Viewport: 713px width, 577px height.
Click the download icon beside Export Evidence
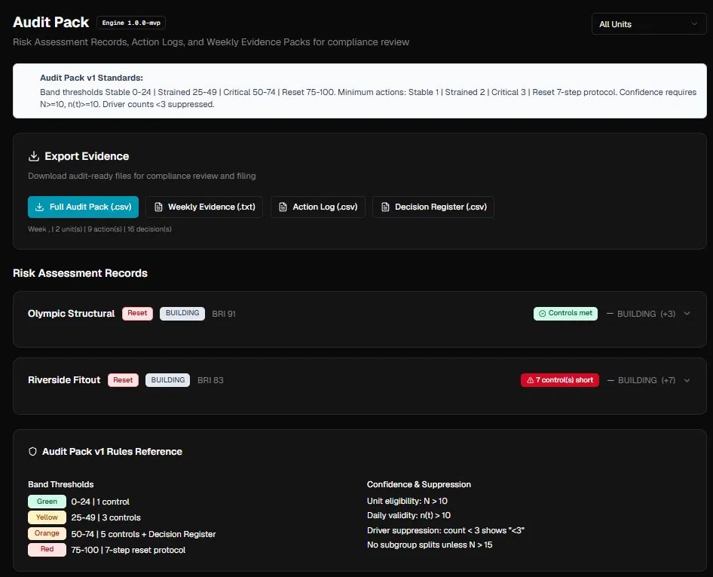click(34, 157)
